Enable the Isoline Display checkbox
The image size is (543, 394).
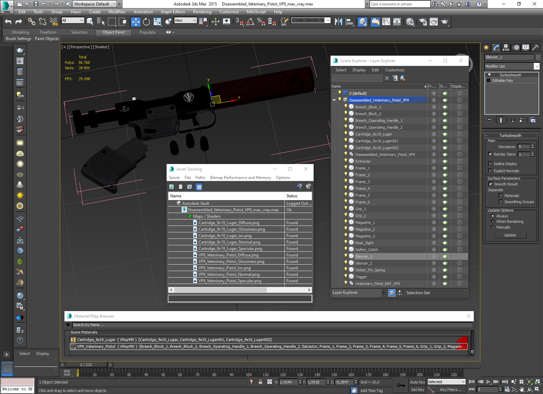pos(490,164)
